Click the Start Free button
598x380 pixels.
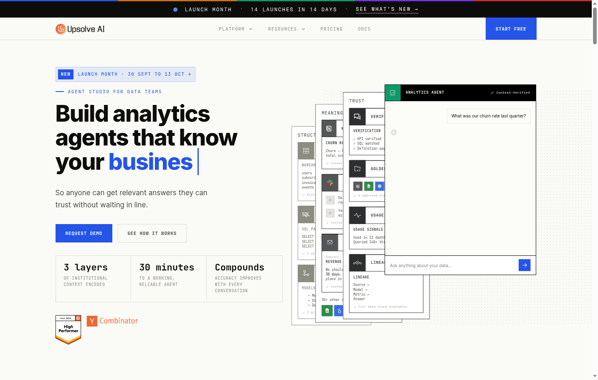click(x=511, y=29)
